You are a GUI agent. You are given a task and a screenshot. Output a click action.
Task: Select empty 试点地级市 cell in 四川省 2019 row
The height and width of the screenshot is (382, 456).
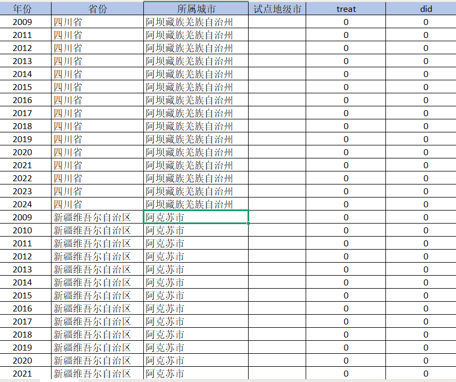[x=277, y=139]
